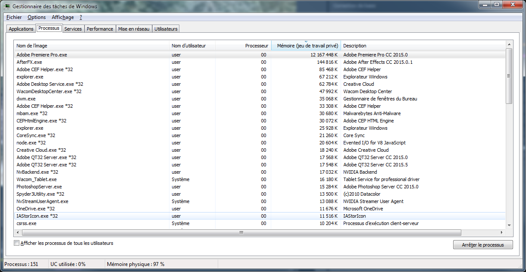Click the Mémoire physique : 97 % status entry
Image resolution: width=526 pixels, height=272 pixels.
coord(135,264)
